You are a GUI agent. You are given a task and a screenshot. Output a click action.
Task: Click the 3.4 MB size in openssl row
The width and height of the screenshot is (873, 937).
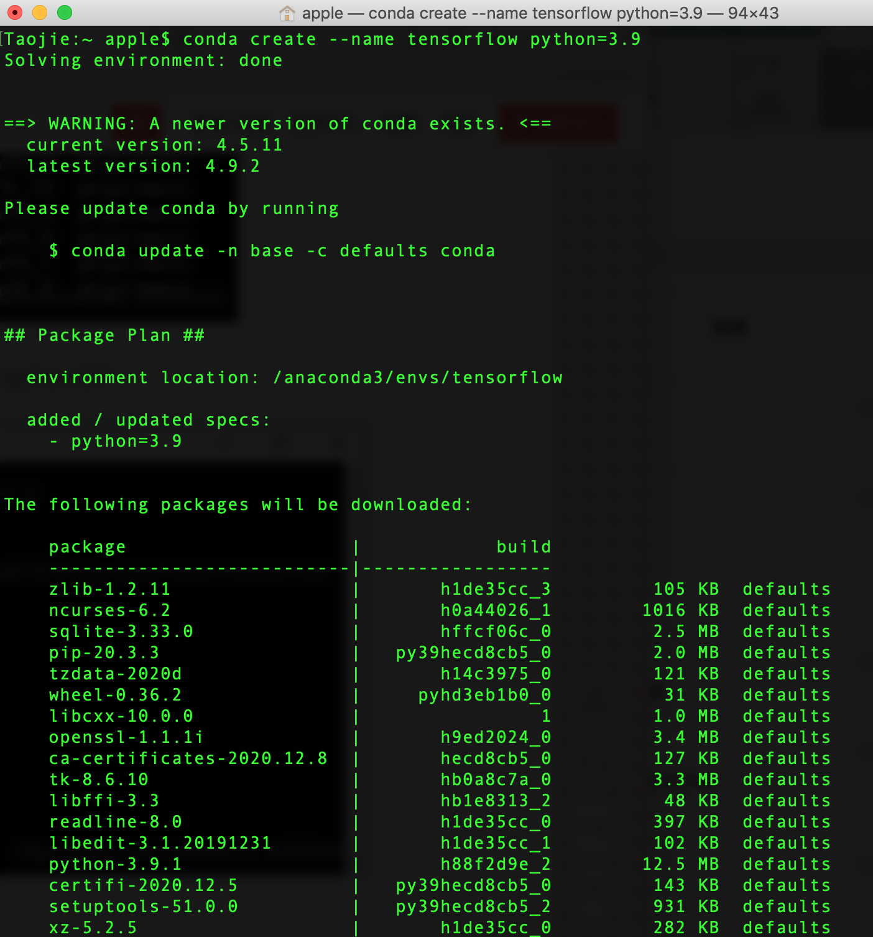(x=686, y=737)
